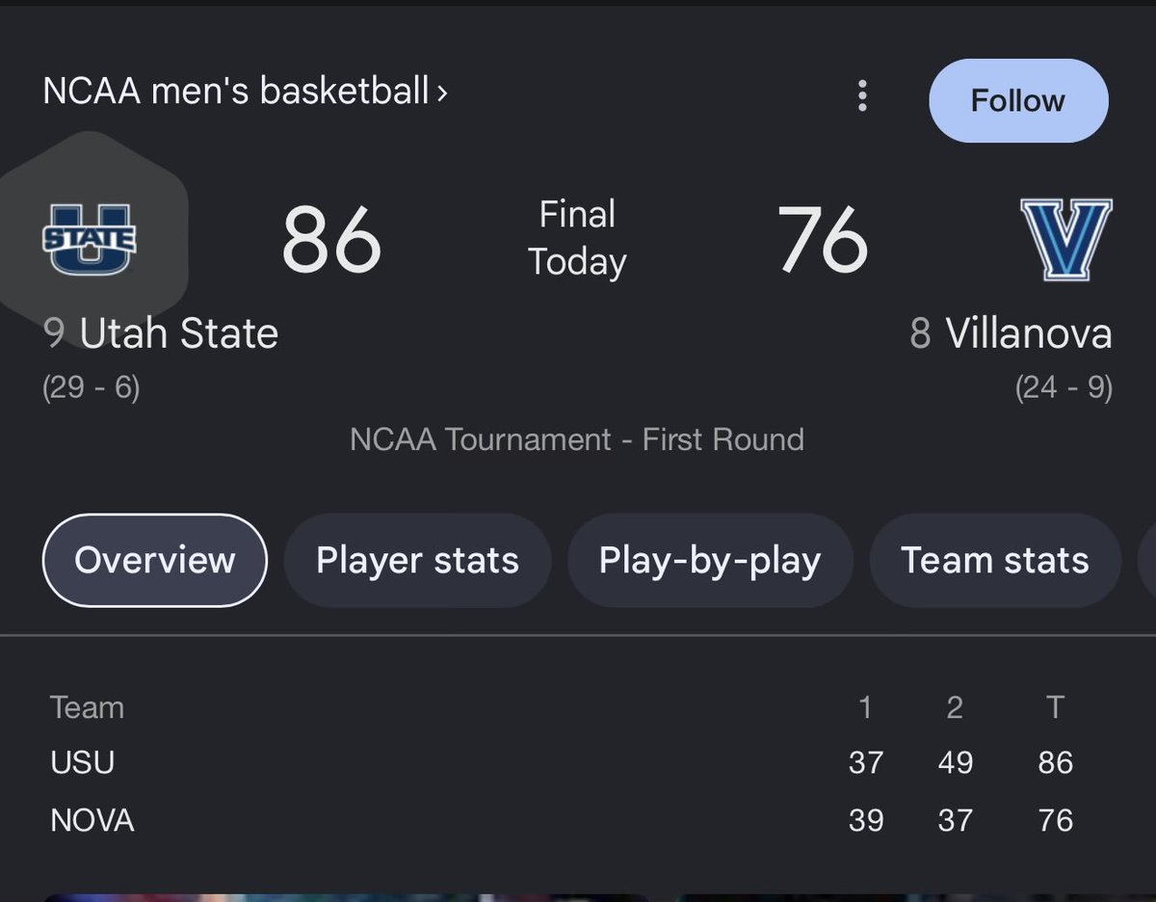Click the Utah State (29 - 6) record
Screen dimensions: 1156x902
(92, 388)
